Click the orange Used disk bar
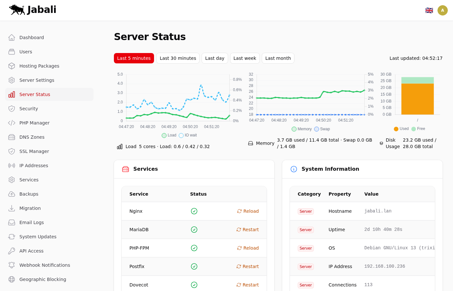Screen dimensions: 453x291 [417, 99]
